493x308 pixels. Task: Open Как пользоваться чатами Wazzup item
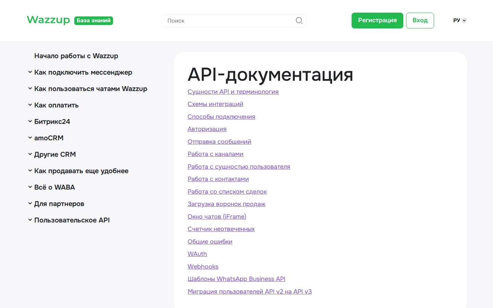(x=91, y=89)
